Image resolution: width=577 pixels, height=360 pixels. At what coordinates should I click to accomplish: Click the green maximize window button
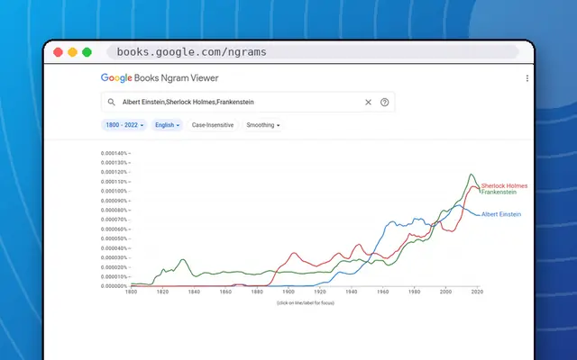87,52
